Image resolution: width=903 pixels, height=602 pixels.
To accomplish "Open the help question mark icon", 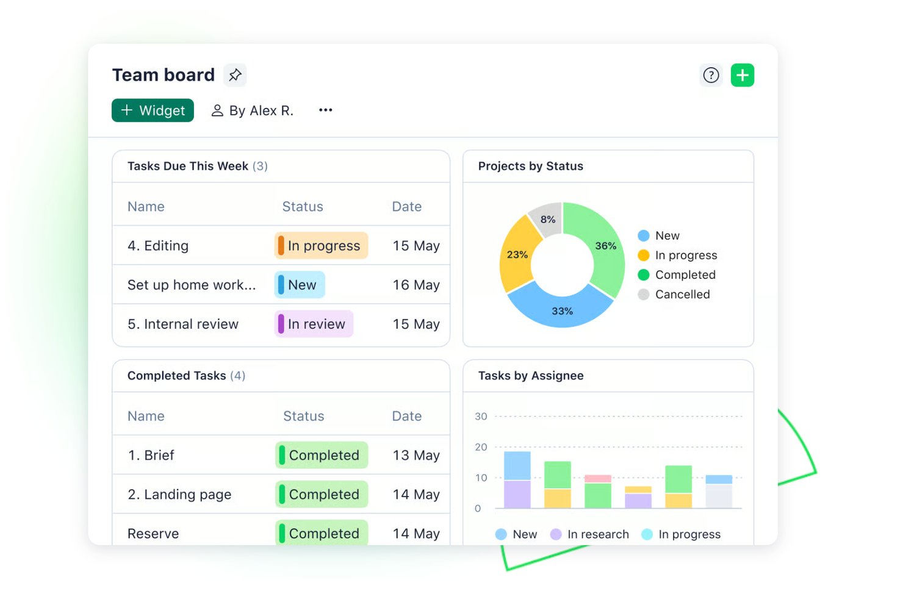I will coord(711,75).
